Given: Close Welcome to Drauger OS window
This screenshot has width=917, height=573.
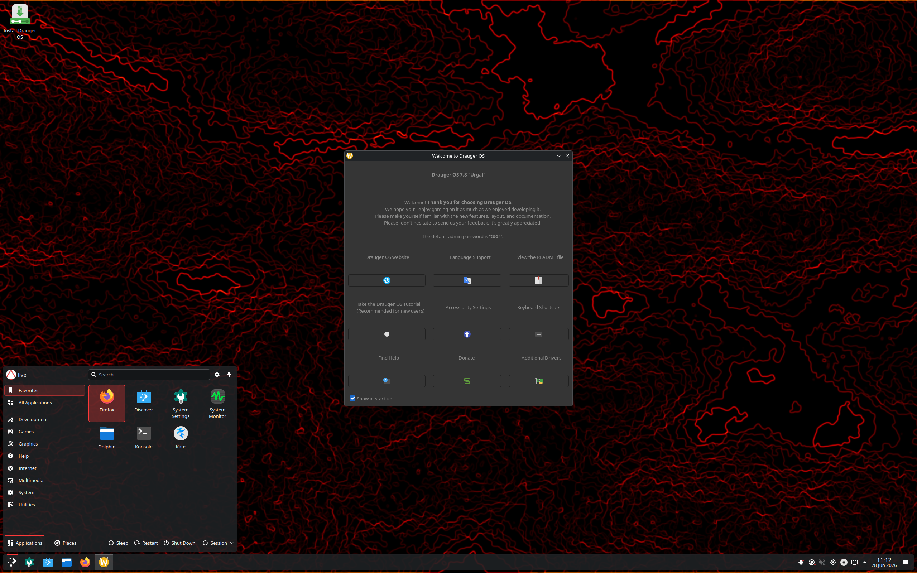Looking at the screenshot, I should [x=567, y=156].
